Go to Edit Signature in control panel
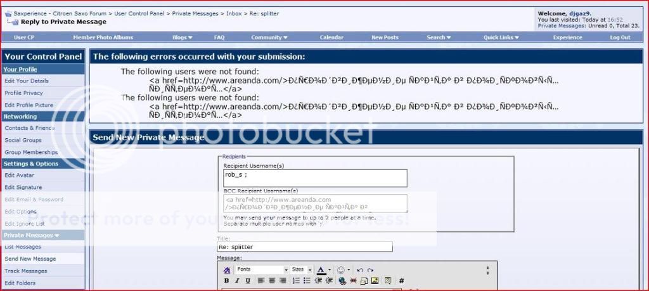The image size is (649, 291). pyautogui.click(x=23, y=188)
